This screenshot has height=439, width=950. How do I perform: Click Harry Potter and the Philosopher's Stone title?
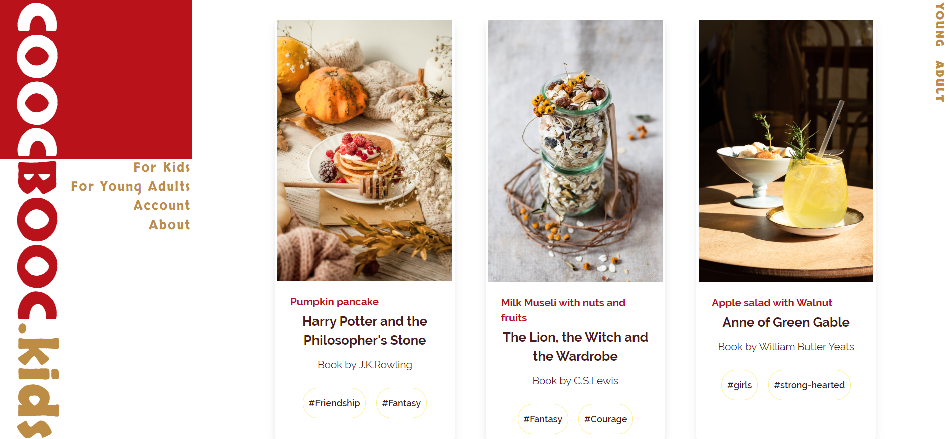365,331
